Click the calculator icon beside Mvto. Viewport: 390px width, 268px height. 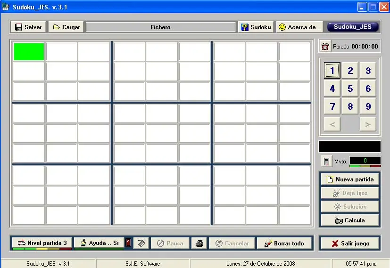327,162
